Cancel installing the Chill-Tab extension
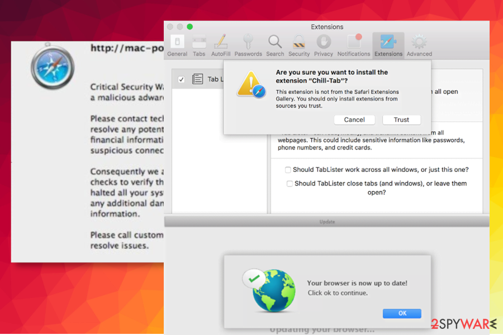The height and width of the screenshot is (335, 503). click(x=354, y=119)
